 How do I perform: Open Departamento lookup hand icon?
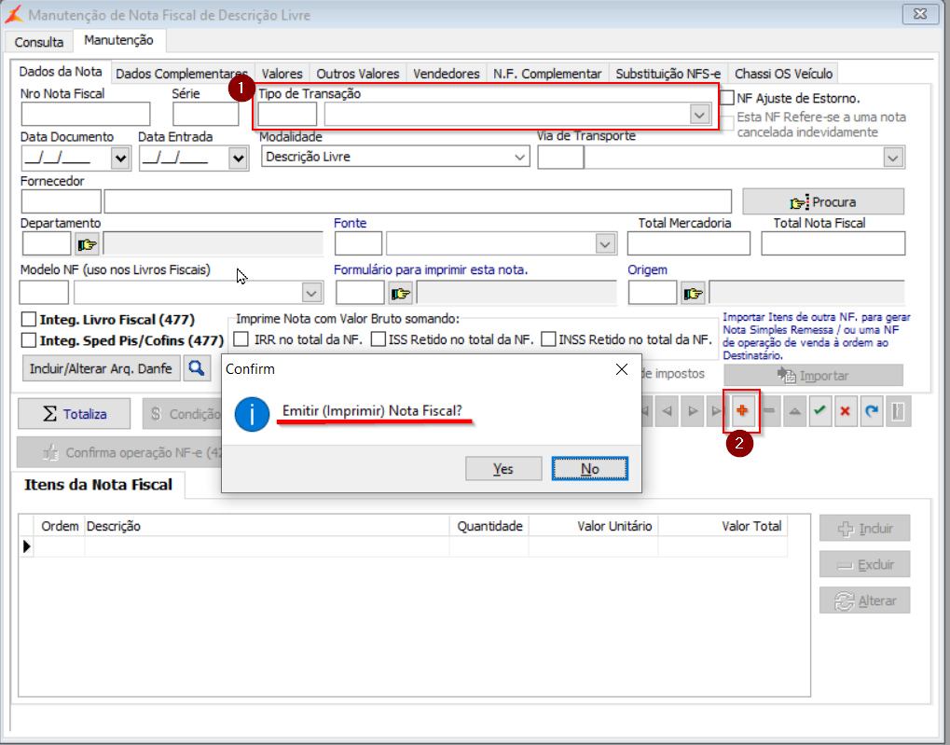click(x=88, y=244)
